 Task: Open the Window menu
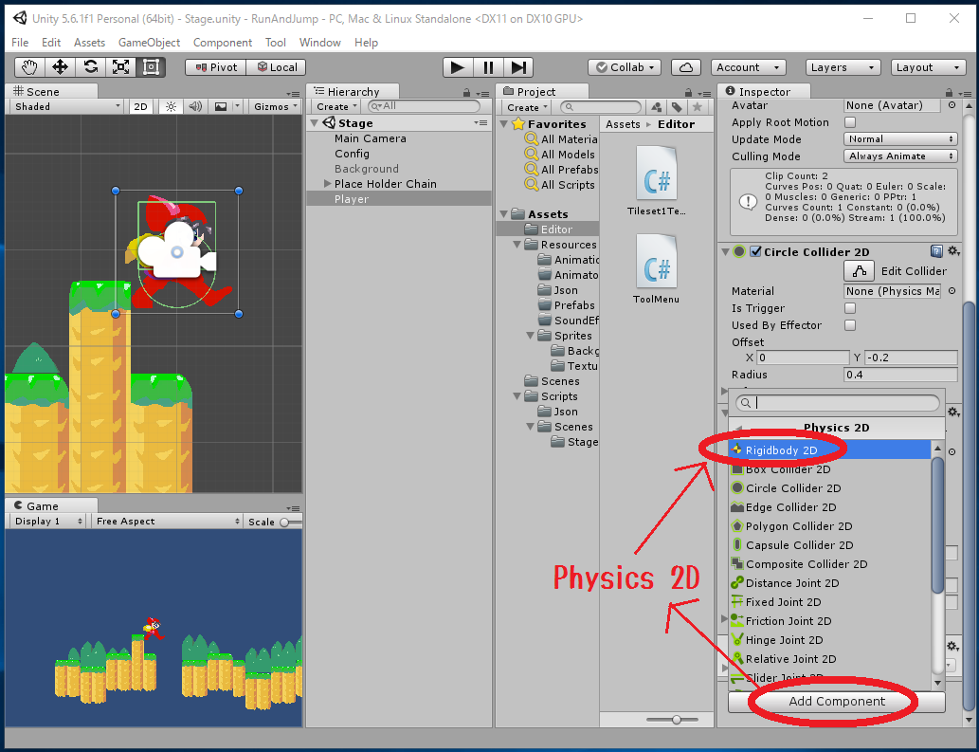pyautogui.click(x=319, y=43)
